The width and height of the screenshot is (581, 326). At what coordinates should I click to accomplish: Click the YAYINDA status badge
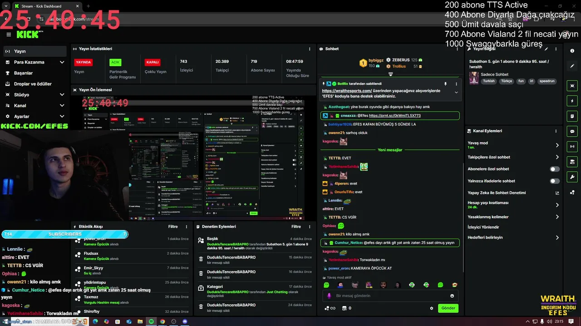point(84,62)
